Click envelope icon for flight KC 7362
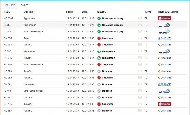The image size is (190, 115). 140,18
